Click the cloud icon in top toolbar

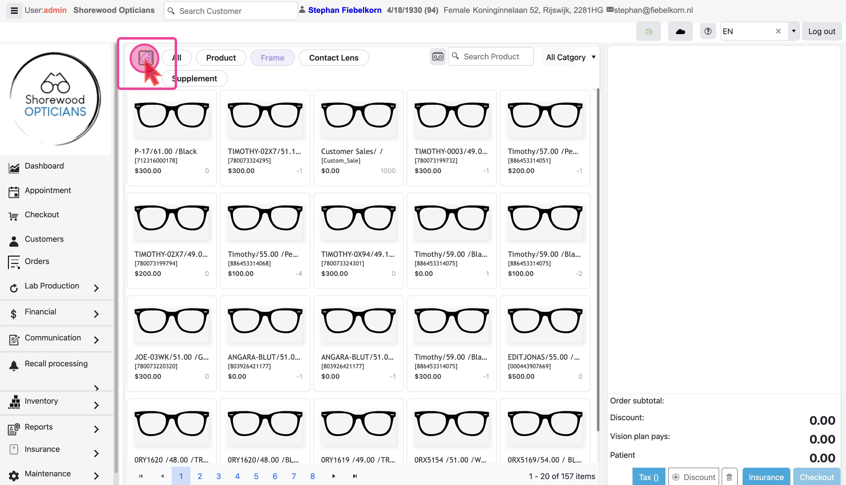tap(680, 32)
